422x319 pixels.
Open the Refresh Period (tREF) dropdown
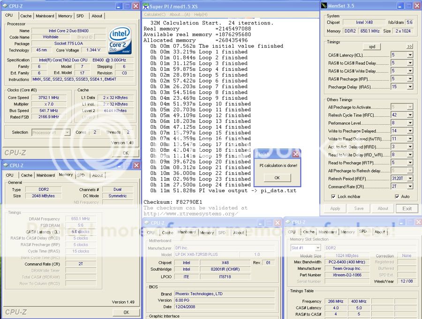pos(410,178)
